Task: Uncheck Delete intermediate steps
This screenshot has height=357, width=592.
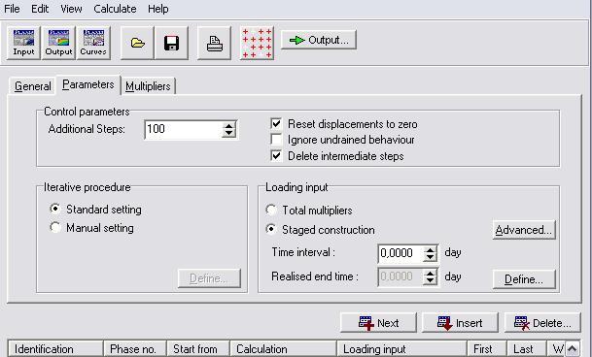Action: (x=276, y=155)
